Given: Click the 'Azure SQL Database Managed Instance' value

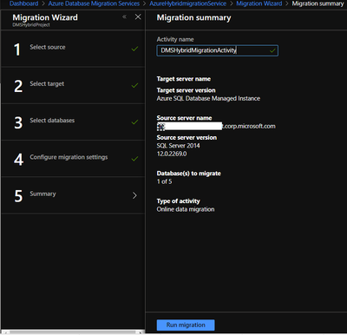Looking at the screenshot, I should tap(208, 99).
